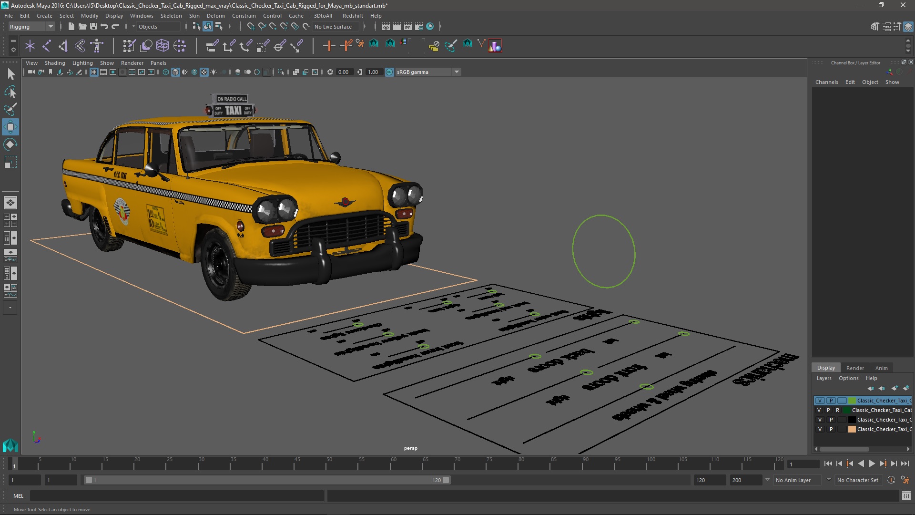Viewport: 915px width, 515px height.
Task: Open the IPR render icon
Action: (408, 27)
